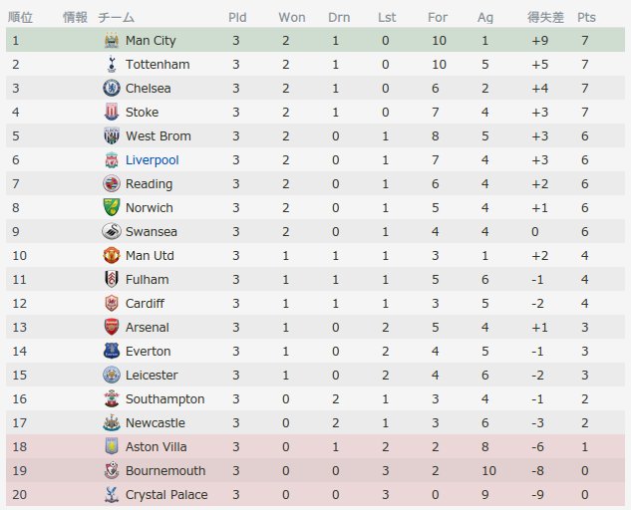Viewport: 631px width, 510px height.
Task: Click the Norwich club badge
Action: (112, 207)
